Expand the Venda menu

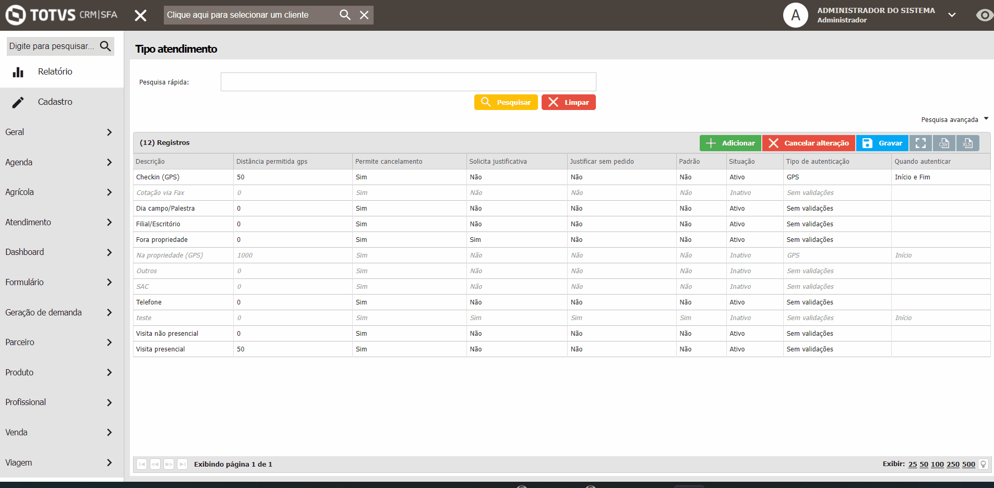coord(62,432)
